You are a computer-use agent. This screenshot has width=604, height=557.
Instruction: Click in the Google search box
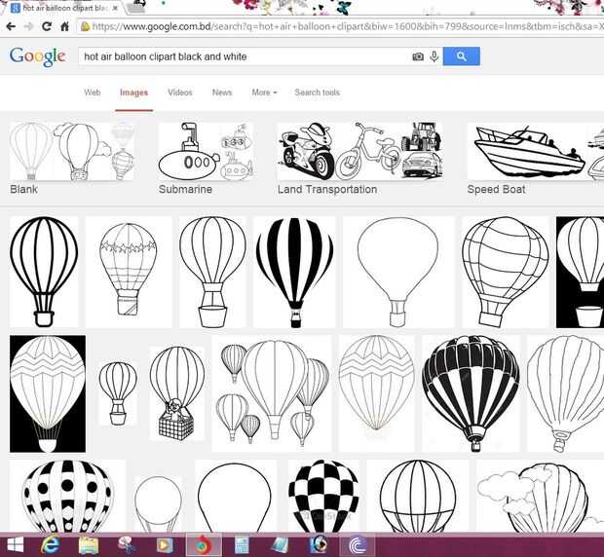244,56
